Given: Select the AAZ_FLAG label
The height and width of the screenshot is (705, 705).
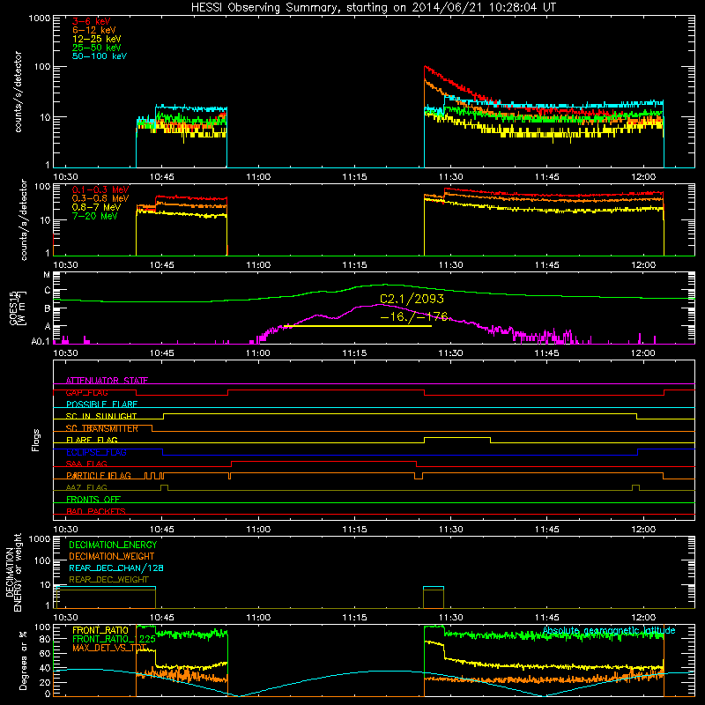Looking at the screenshot, I should point(86,488).
